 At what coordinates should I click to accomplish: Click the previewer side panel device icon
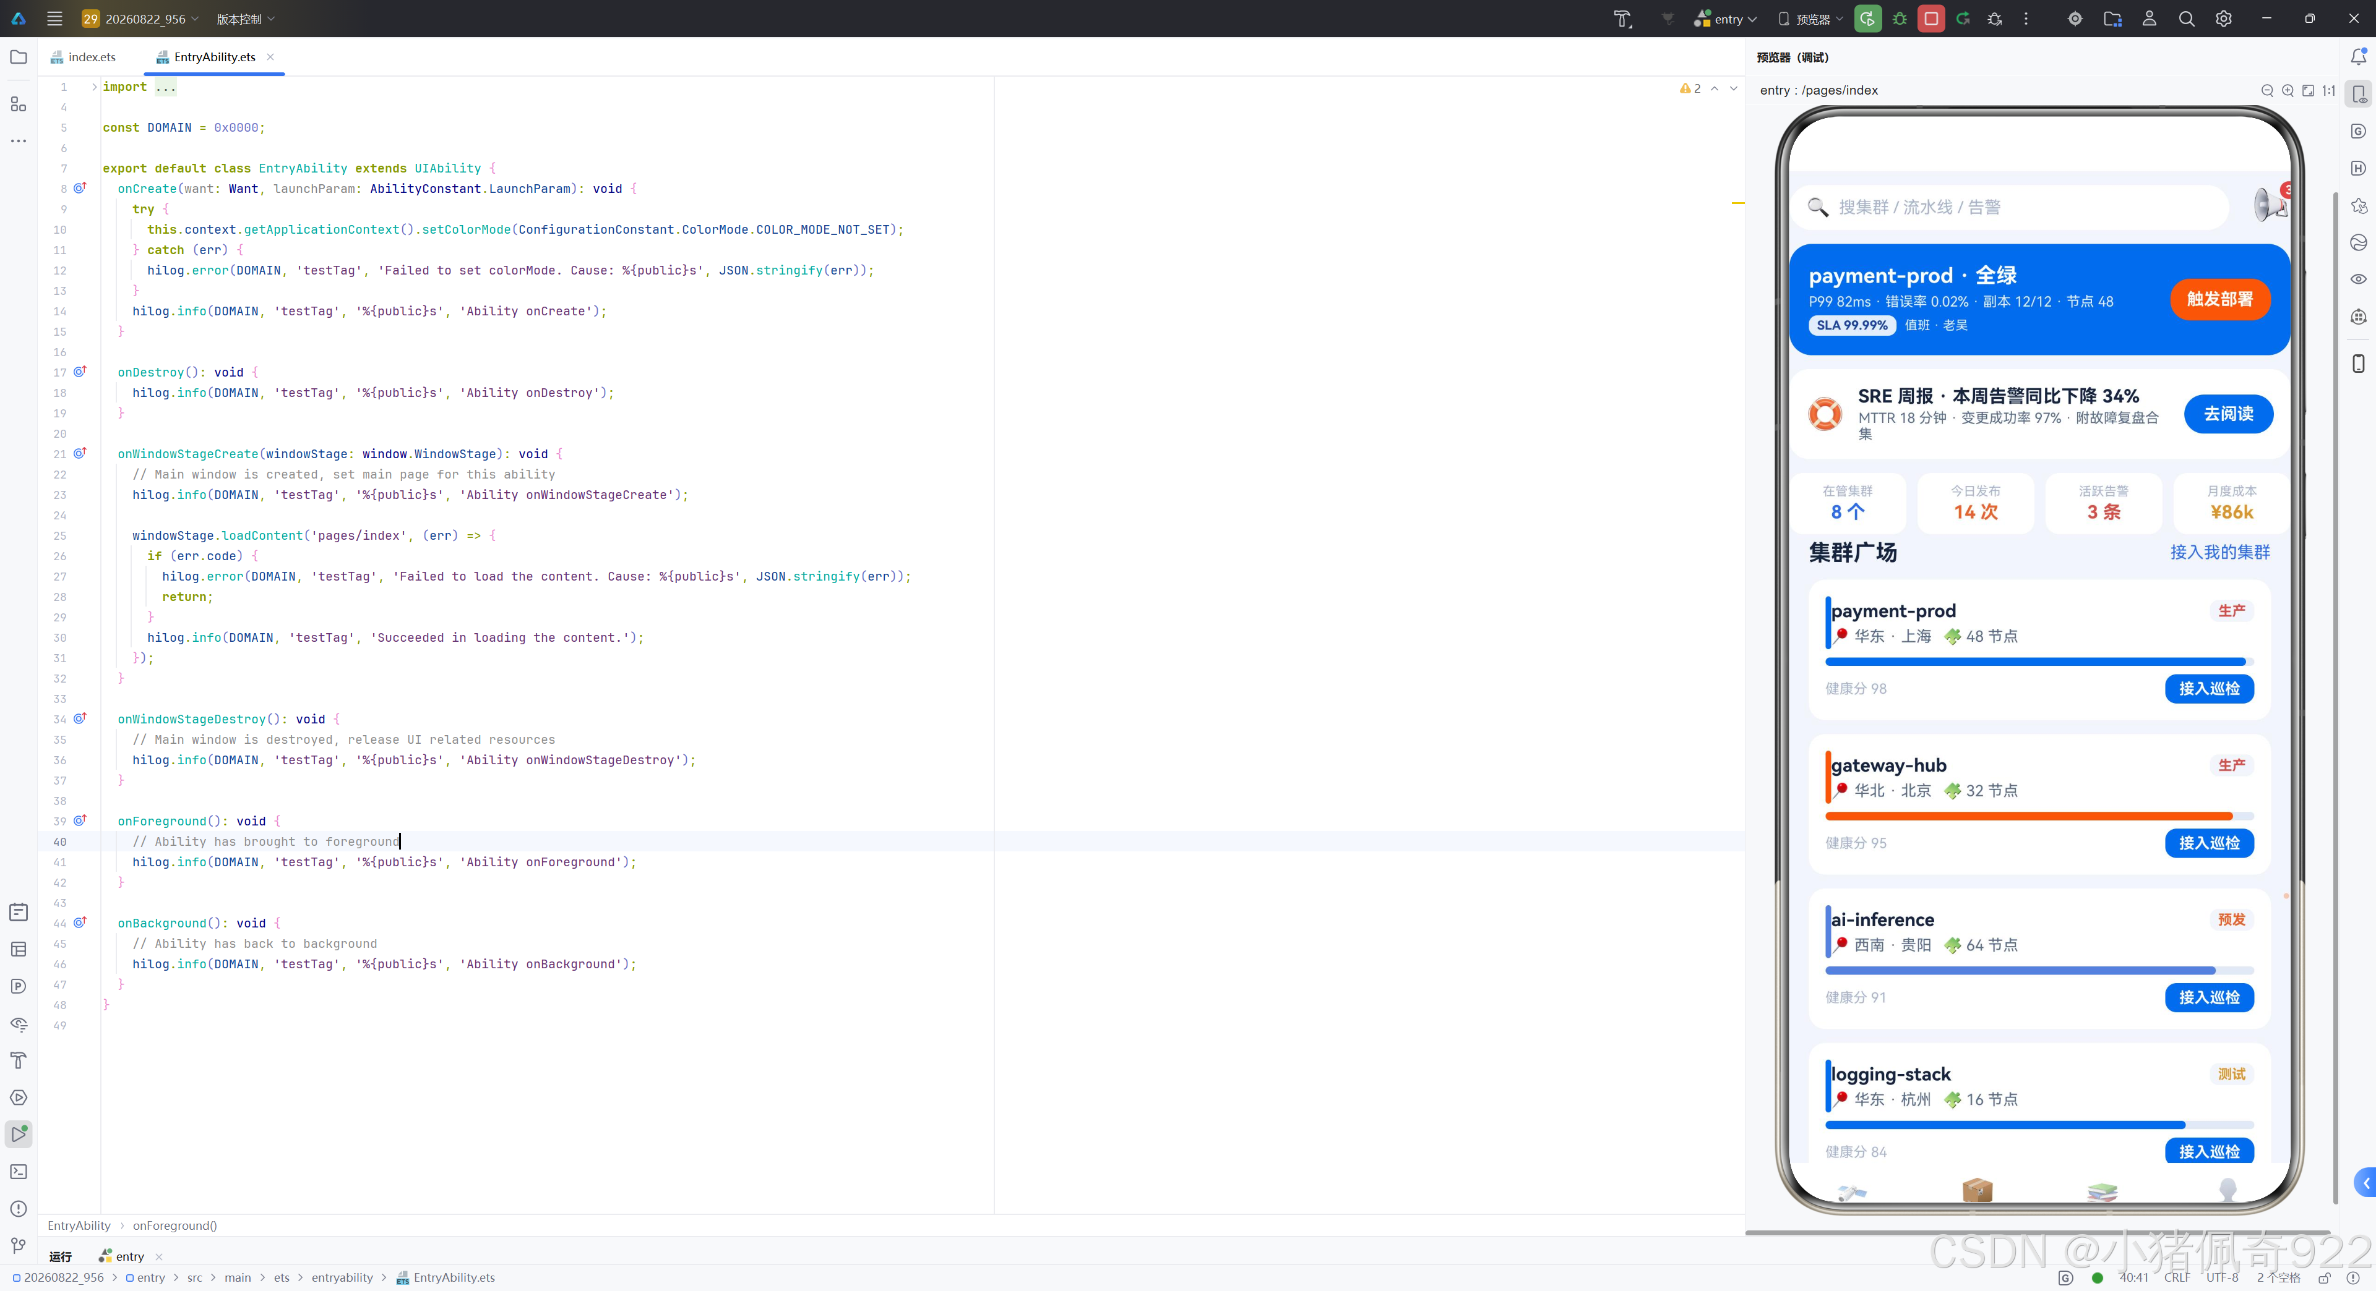[x=2359, y=95]
